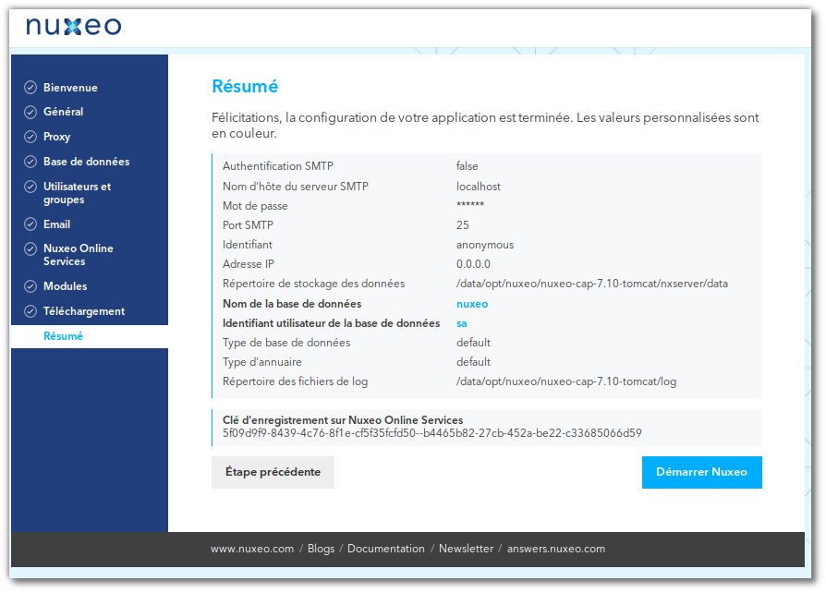
Task: Click 'Répertoire des fichiers de log' label
Action: coord(295,381)
